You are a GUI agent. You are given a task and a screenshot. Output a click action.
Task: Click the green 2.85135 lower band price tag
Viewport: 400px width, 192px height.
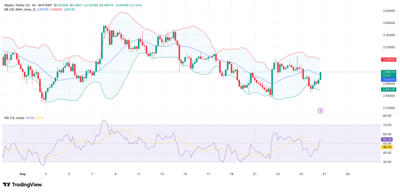point(388,89)
